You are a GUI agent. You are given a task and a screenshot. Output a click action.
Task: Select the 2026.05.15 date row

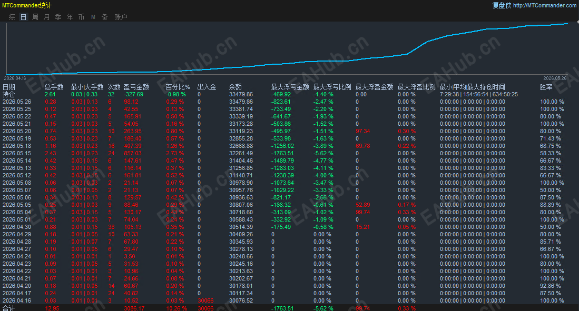coord(17,154)
